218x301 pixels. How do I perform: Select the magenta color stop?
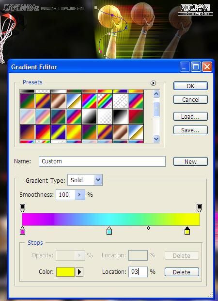[22, 231]
